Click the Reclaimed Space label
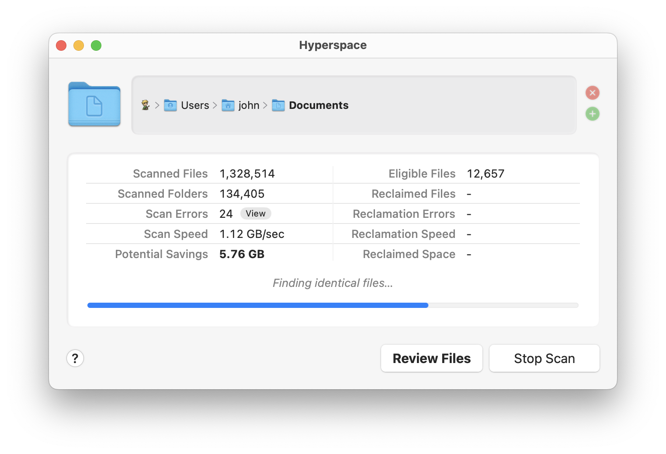This screenshot has height=454, width=666. click(409, 254)
